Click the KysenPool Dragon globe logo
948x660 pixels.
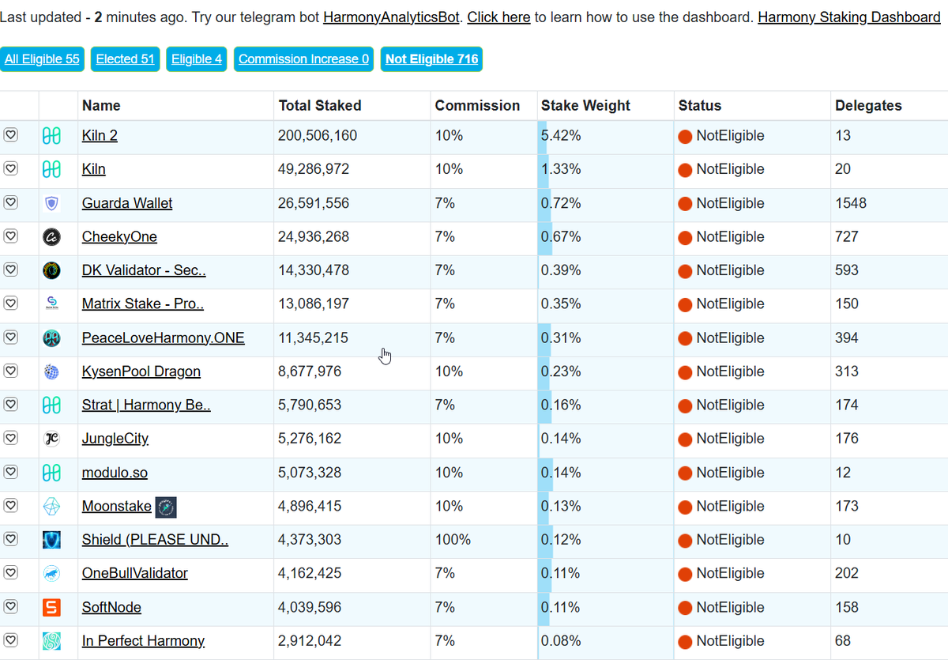pos(51,371)
